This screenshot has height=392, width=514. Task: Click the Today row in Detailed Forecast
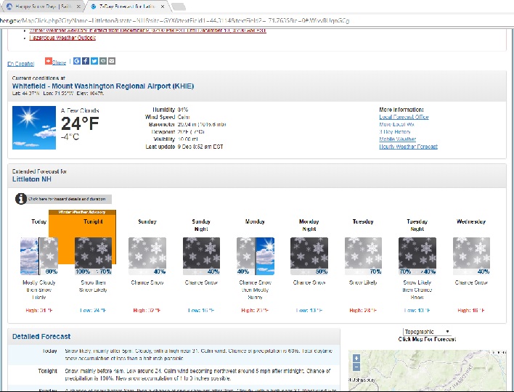[x=174, y=355]
